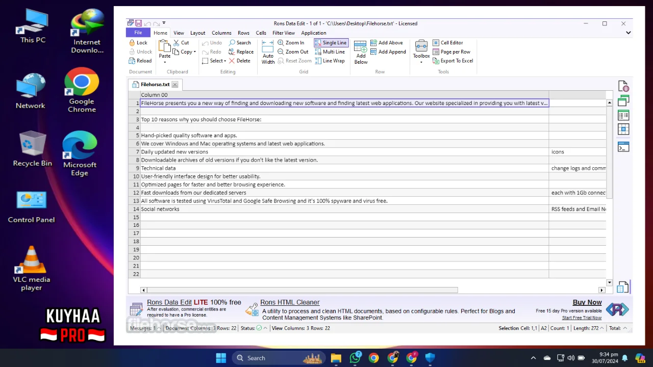This screenshot has height=367, width=653.
Task: Open the Copy dropdown menu
Action: (x=194, y=52)
